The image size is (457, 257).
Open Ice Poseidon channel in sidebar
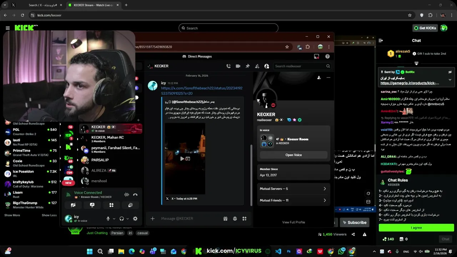30,173
